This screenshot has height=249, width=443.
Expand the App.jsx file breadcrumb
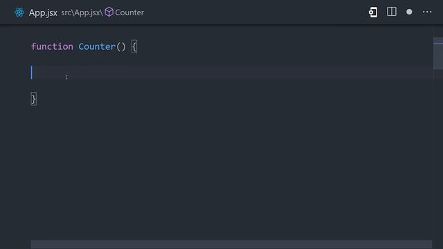click(x=87, y=12)
